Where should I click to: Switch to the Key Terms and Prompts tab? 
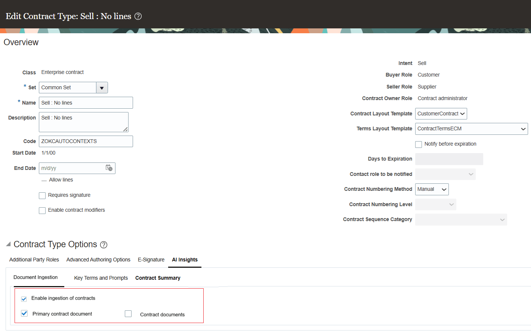click(x=101, y=278)
